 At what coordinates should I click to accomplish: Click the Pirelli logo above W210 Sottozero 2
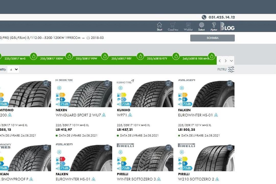[x=186, y=145]
